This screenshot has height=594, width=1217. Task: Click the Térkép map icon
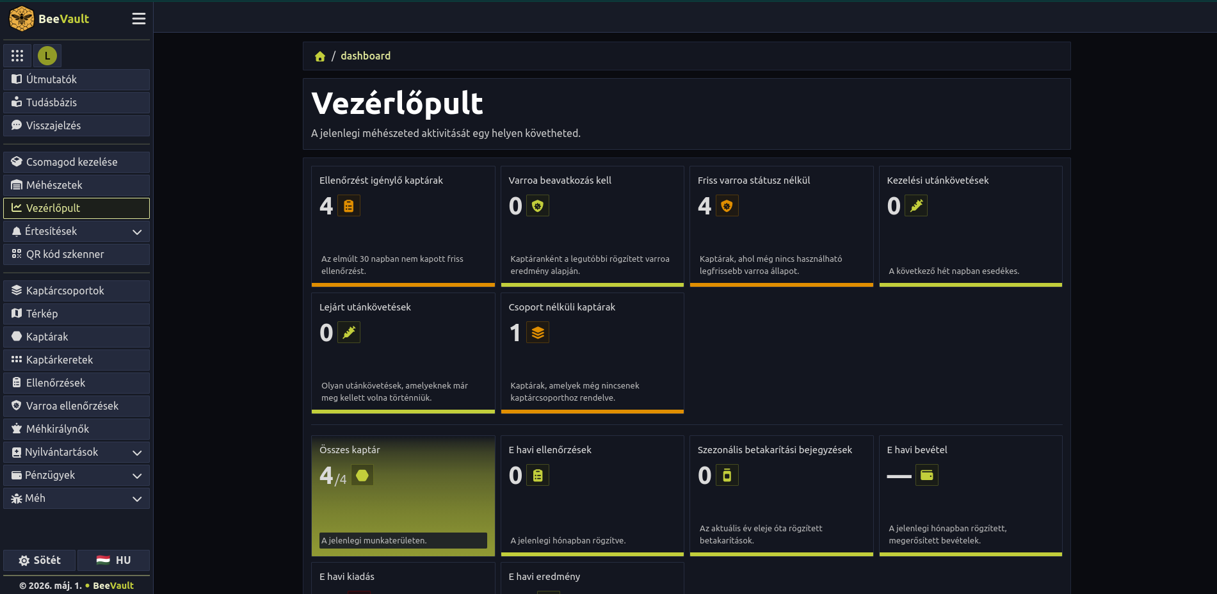pyautogui.click(x=17, y=314)
